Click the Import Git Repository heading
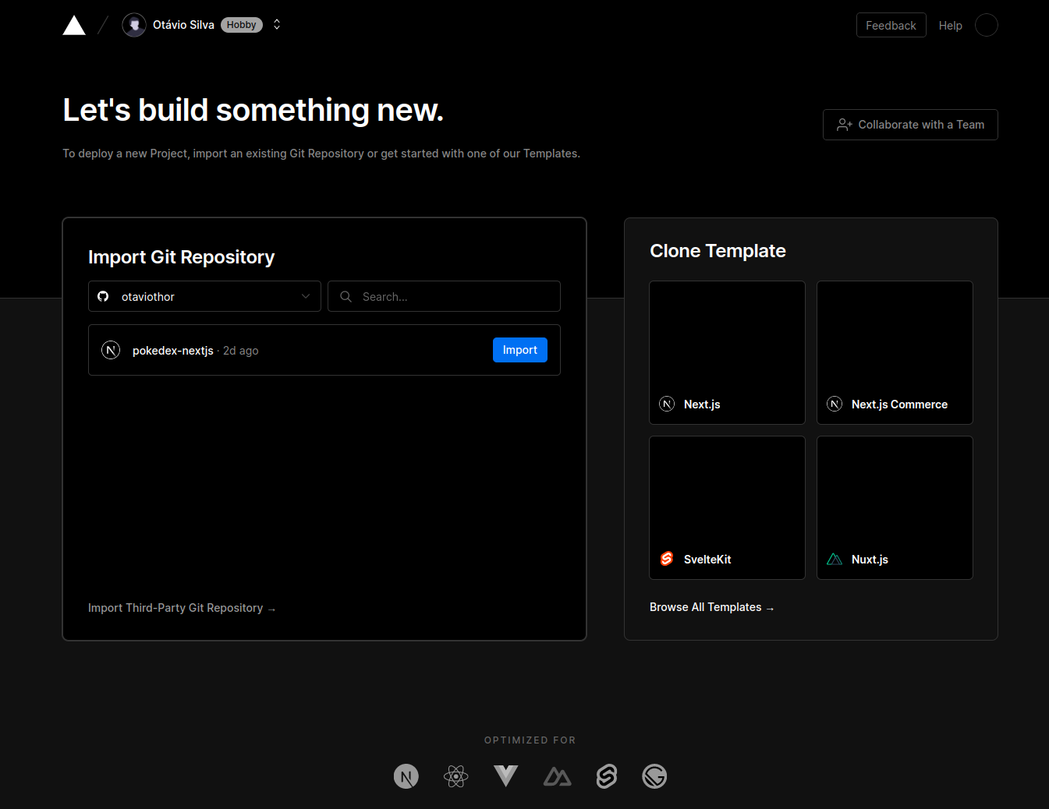The width and height of the screenshot is (1049, 809). (x=181, y=257)
